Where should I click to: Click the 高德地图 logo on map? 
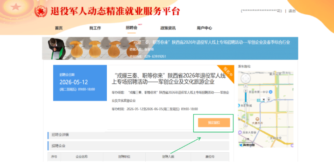[x=247, y=145]
